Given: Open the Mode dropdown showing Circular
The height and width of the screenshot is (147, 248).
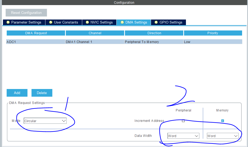Looking at the screenshot, I should (x=45, y=121).
